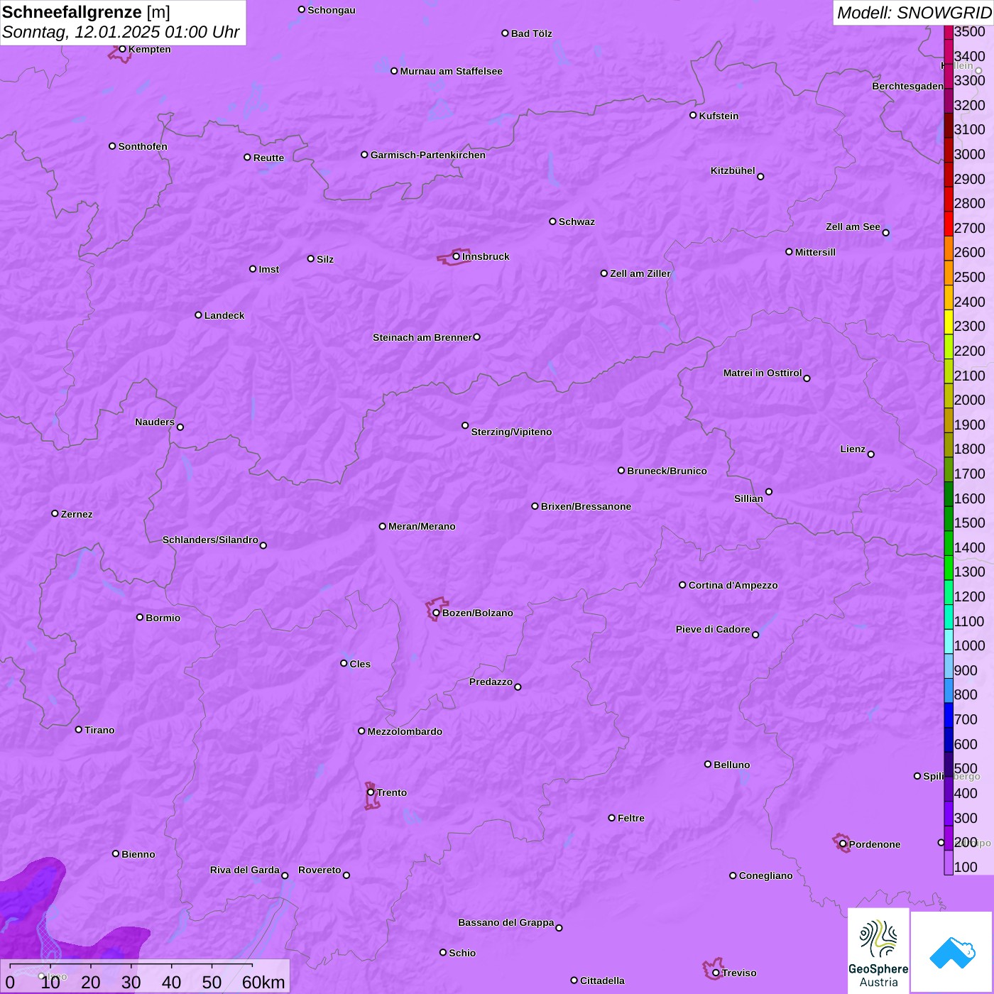This screenshot has height=994, width=994.
Task: Select the Sterzing/Vipiteno label
Action: pyautogui.click(x=511, y=432)
